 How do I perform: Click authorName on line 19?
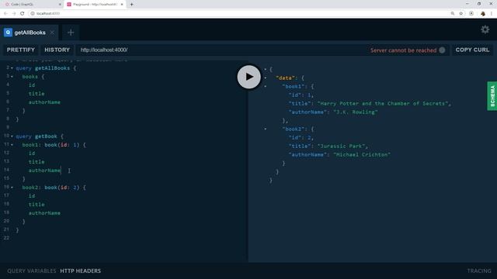point(44,213)
